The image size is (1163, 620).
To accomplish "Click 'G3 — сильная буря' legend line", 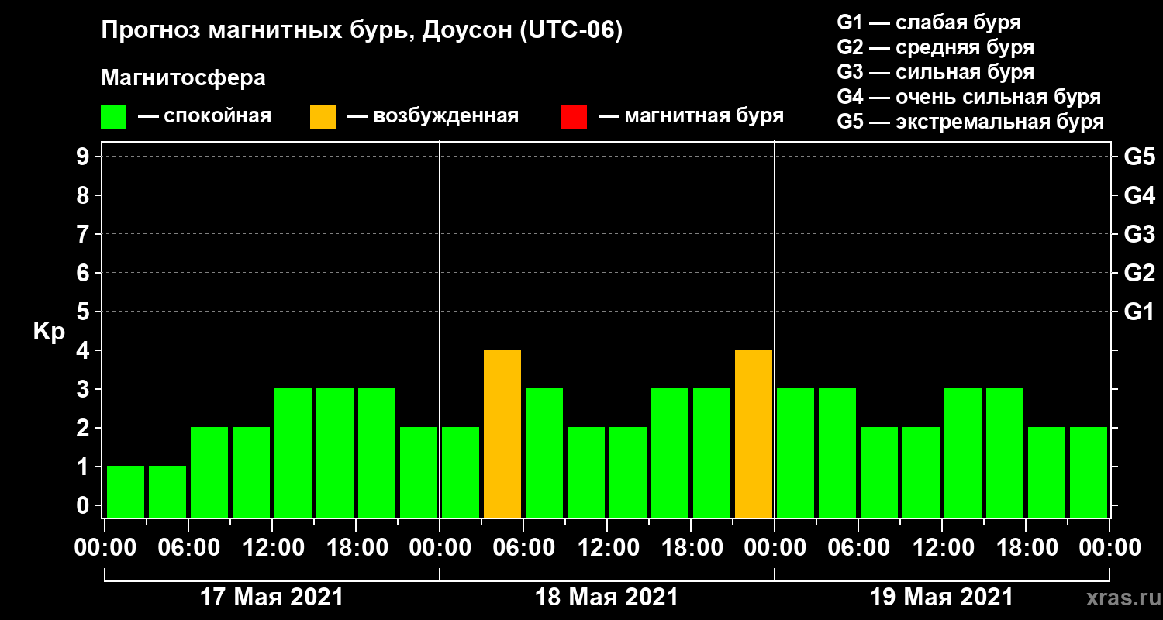I will (935, 72).
